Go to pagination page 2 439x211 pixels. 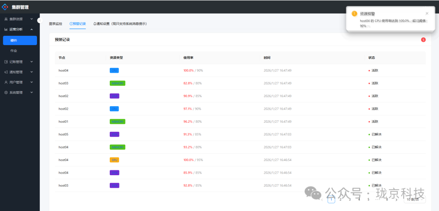pyautogui.click(x=341, y=200)
